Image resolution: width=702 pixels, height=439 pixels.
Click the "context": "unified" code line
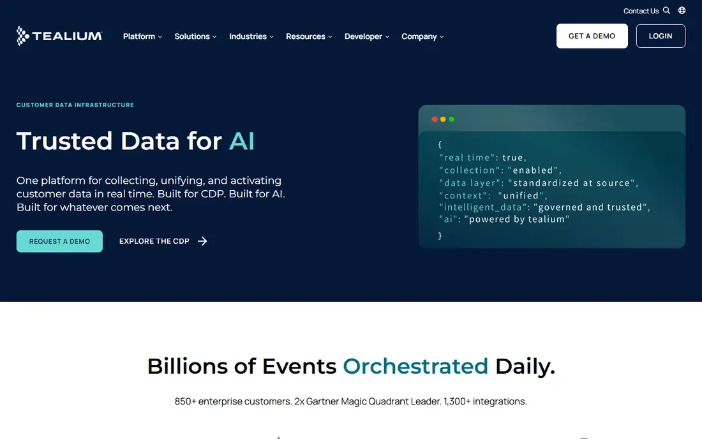493,195
